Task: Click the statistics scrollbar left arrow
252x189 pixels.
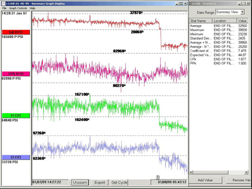Action: [192, 172]
